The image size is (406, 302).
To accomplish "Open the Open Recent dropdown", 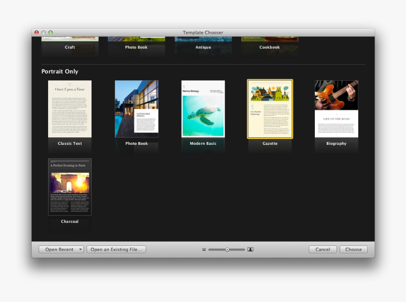I will click(61, 249).
